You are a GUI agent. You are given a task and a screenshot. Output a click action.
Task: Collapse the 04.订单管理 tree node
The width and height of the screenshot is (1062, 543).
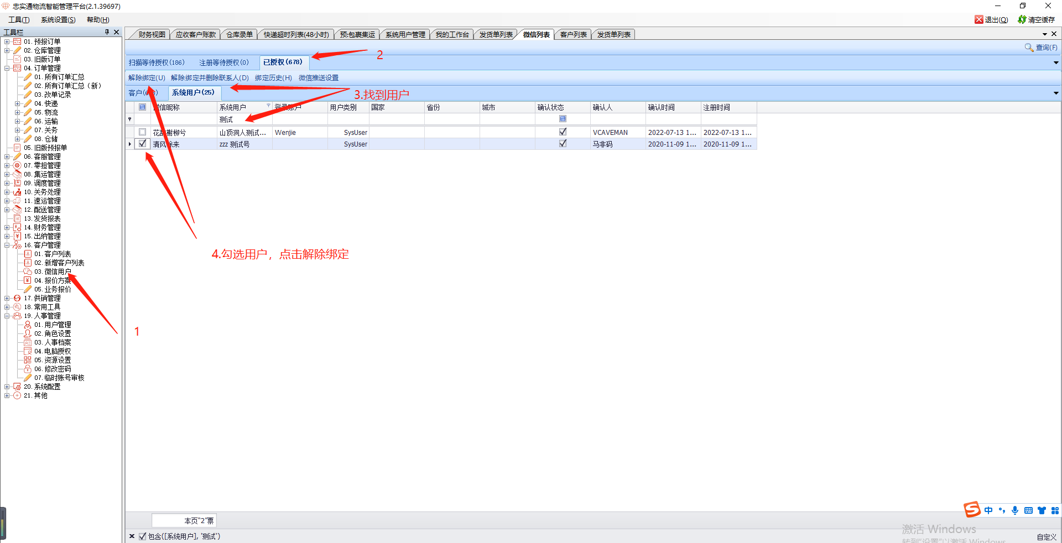(x=7, y=68)
